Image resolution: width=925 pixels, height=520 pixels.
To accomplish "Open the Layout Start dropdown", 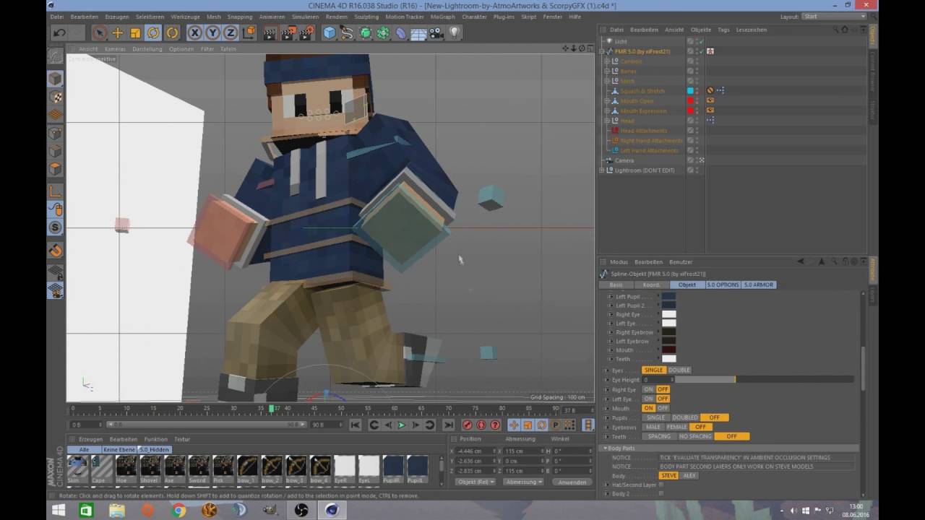I will 835,17.
